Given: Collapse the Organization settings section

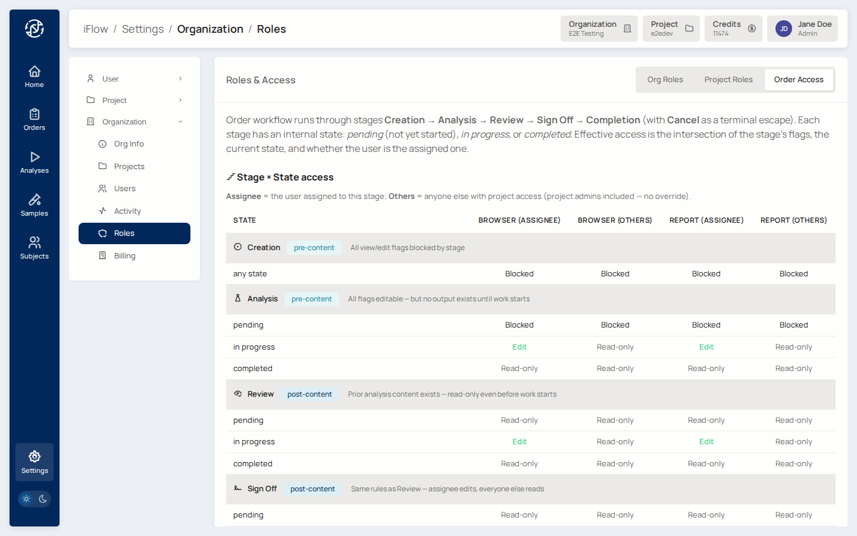Looking at the screenshot, I should 135,121.
